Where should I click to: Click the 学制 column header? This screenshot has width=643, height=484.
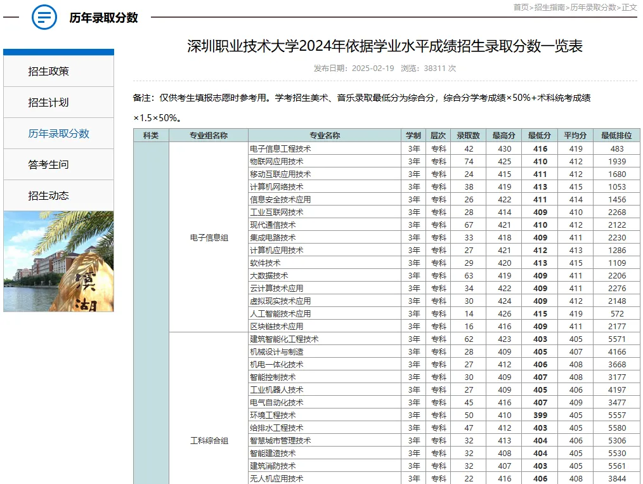(413, 135)
